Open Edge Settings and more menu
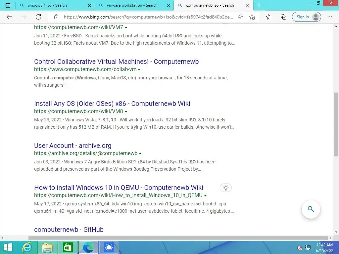 pos(329,17)
